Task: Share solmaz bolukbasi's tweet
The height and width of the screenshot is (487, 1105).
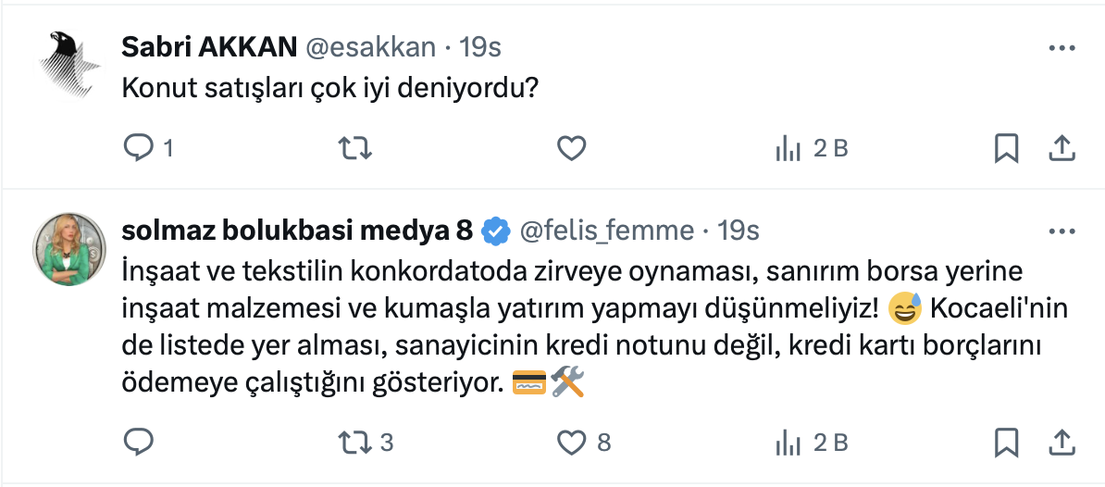Action: pos(1062,443)
